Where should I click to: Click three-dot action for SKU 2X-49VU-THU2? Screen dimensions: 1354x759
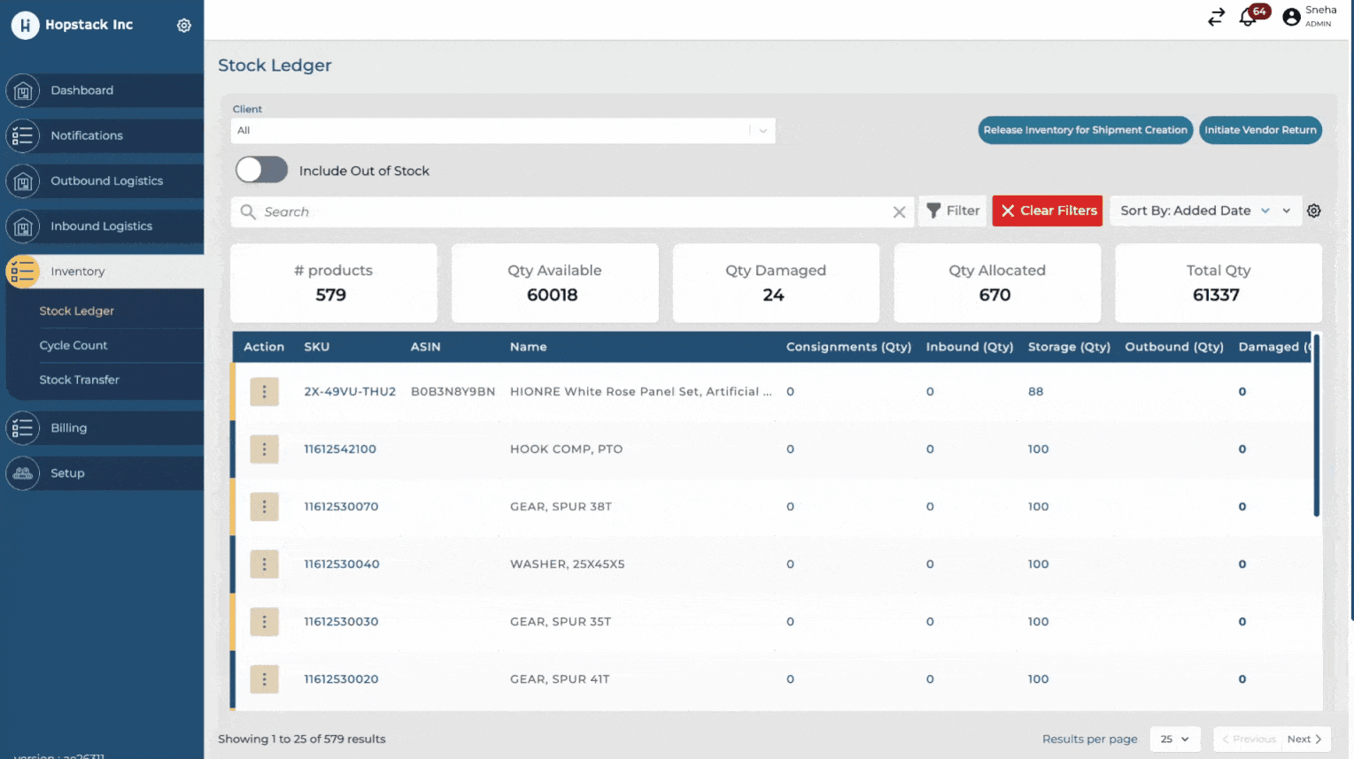[x=264, y=392]
